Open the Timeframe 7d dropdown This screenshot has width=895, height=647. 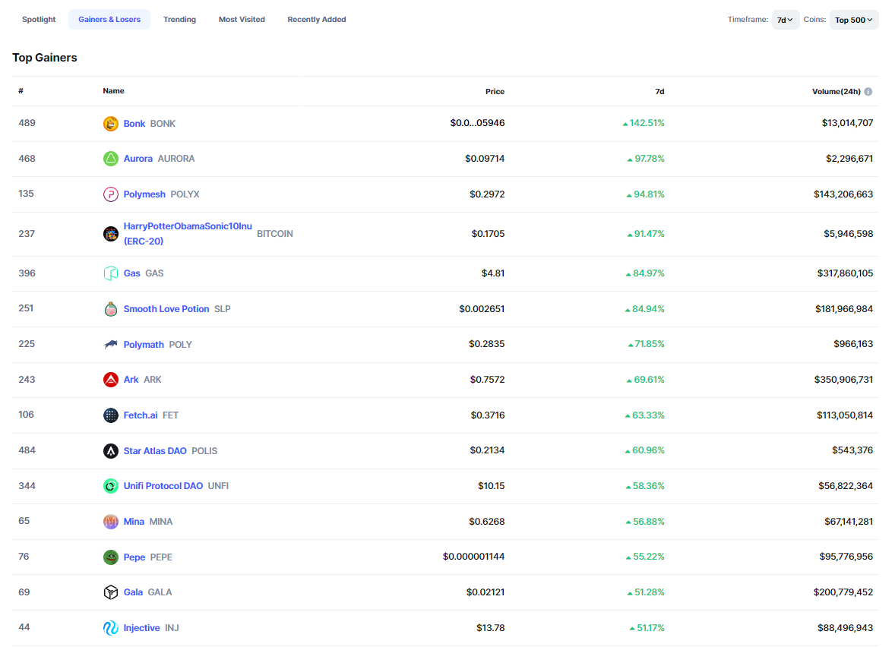785,20
